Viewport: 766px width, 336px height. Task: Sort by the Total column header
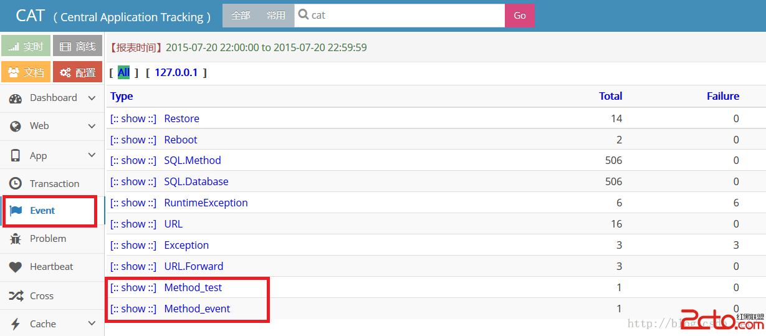(x=611, y=96)
